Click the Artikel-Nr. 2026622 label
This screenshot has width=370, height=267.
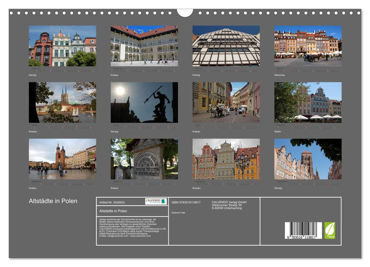click(x=112, y=202)
